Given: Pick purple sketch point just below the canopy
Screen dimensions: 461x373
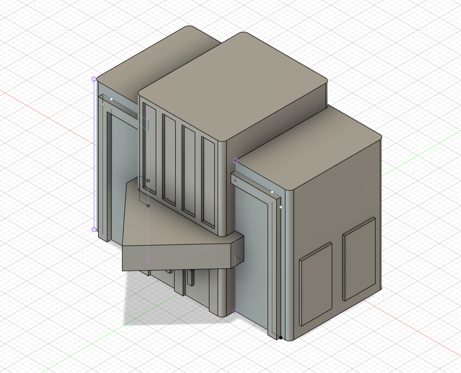Looking at the screenshot, I should (x=149, y=261).
